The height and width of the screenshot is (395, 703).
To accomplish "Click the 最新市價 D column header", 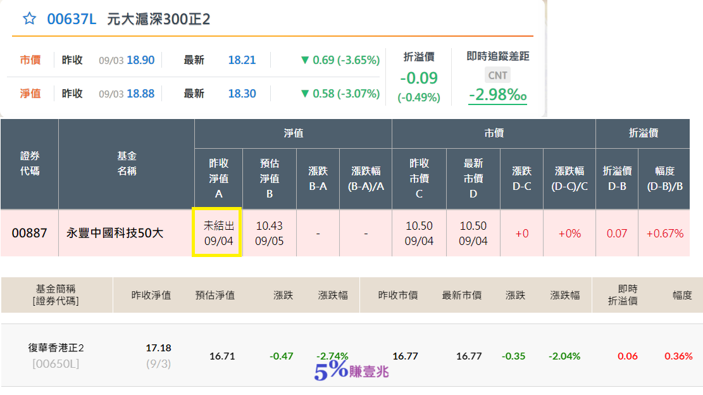I will [x=473, y=179].
